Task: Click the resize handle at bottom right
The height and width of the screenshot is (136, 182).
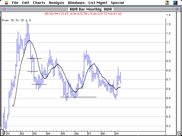Action: point(179,133)
